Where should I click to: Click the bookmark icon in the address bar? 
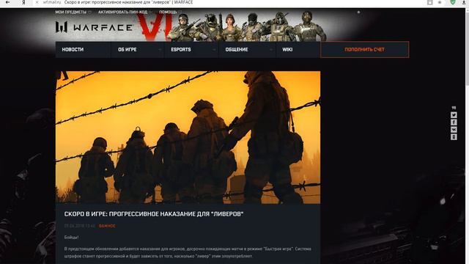coord(430,2)
